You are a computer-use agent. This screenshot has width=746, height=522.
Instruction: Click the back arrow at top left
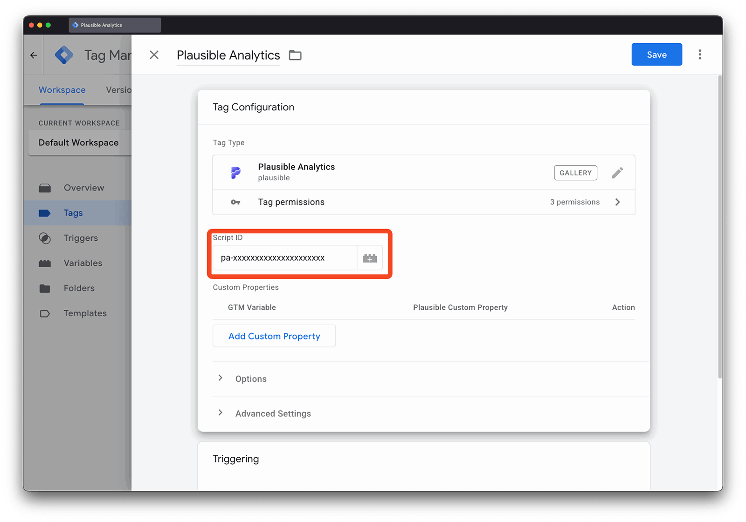point(33,54)
